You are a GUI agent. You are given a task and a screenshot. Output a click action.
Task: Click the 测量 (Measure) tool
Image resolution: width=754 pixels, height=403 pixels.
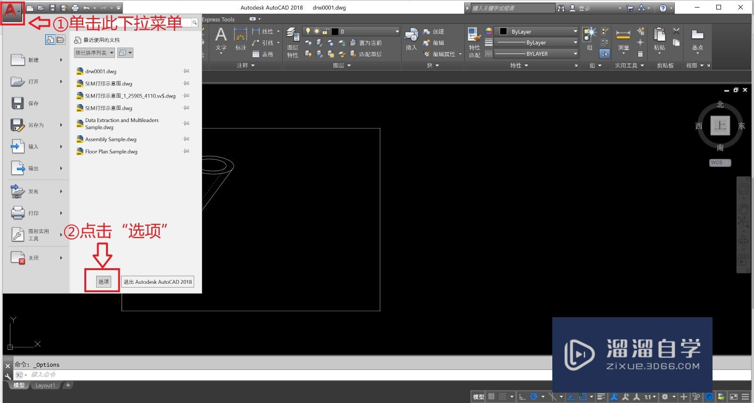tap(623, 40)
